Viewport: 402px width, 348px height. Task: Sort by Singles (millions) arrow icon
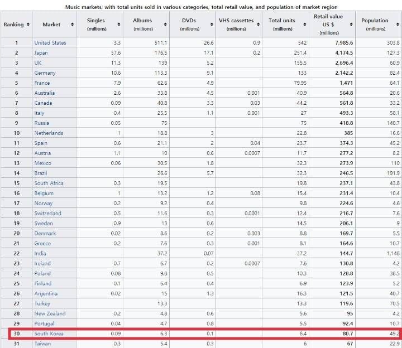(118, 25)
